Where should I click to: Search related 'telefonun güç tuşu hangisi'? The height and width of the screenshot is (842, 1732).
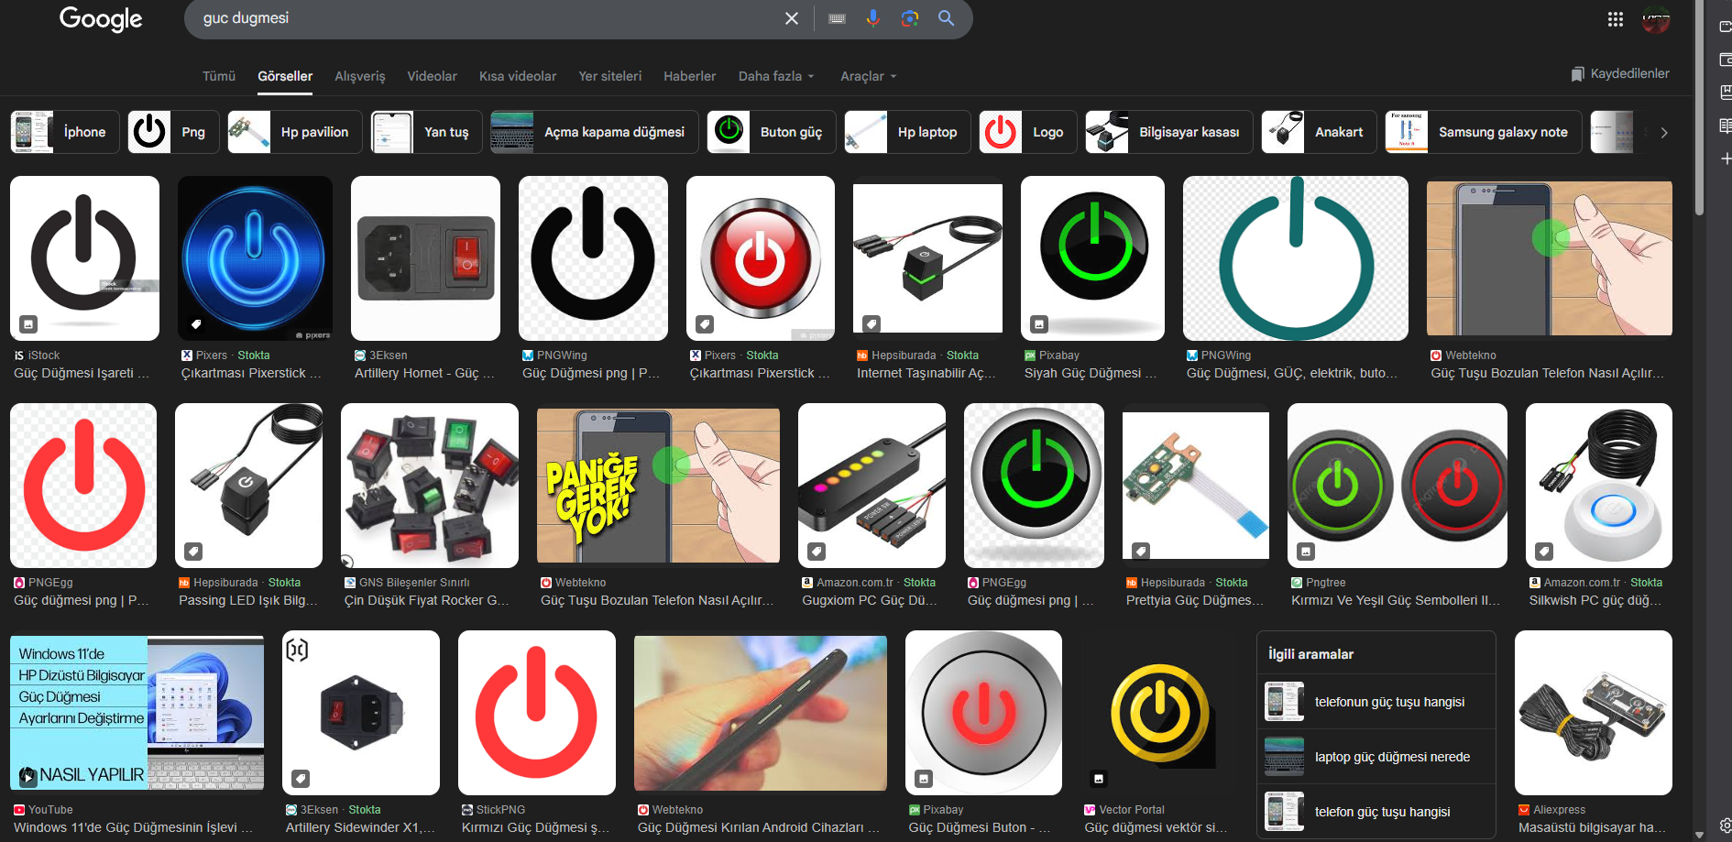(x=1376, y=702)
